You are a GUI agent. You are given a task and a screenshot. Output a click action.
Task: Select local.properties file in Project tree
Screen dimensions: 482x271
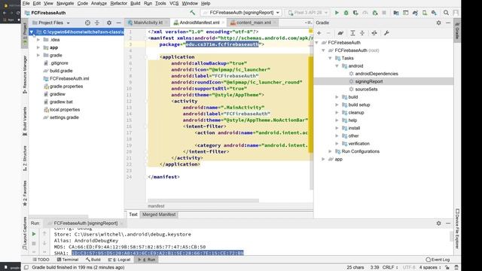65,110
